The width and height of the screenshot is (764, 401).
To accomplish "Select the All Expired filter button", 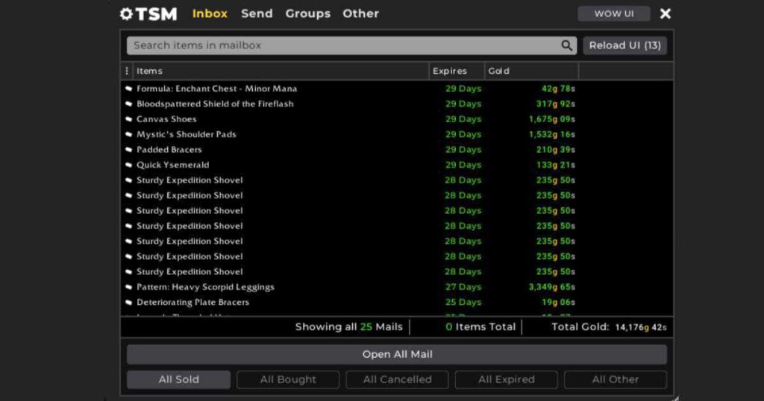I will 506,379.
